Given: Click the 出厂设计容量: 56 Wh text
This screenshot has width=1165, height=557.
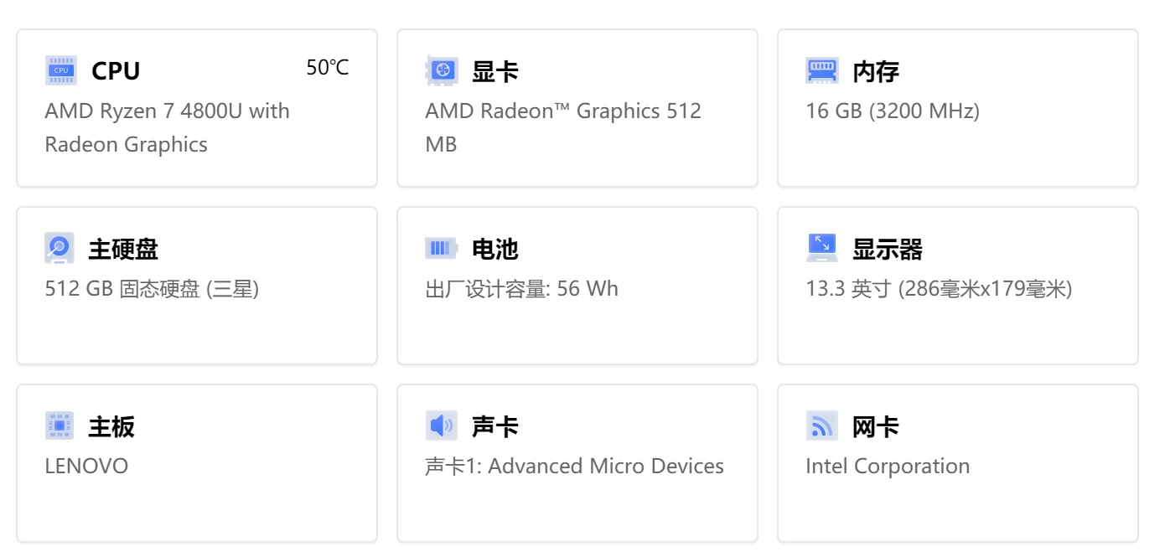Looking at the screenshot, I should tap(521, 289).
